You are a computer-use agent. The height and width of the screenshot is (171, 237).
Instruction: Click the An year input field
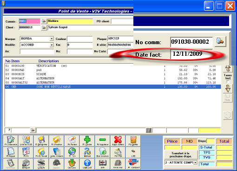[x=37, y=52]
